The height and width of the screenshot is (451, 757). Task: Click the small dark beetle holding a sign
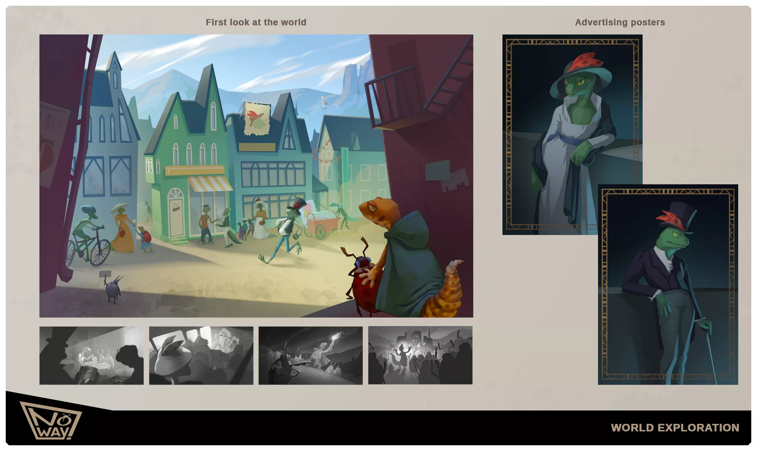[112, 289]
